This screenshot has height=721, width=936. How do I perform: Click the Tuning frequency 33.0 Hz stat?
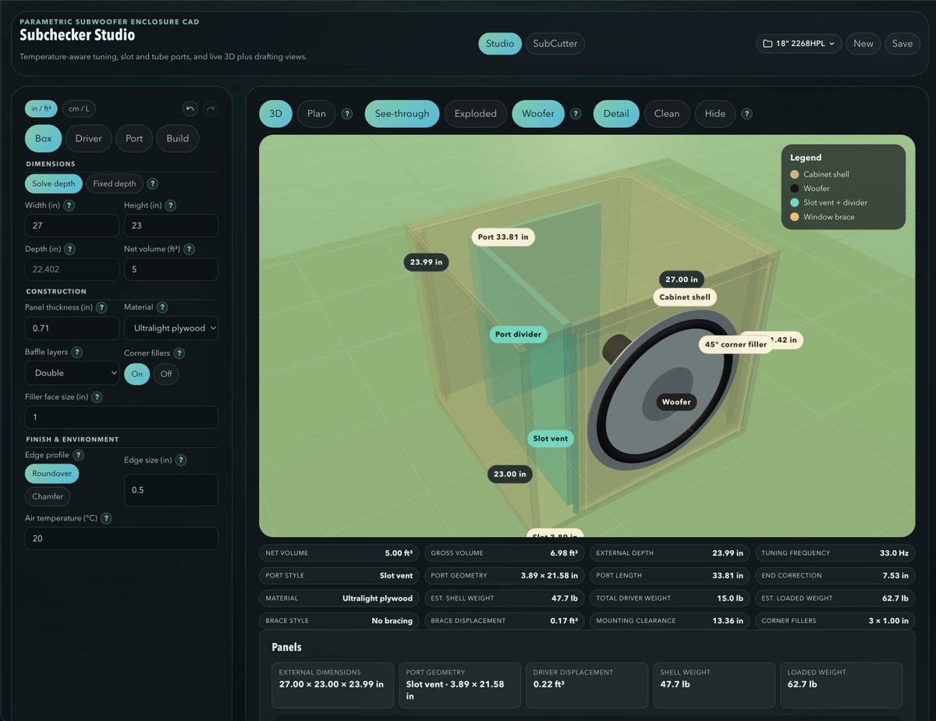coord(834,553)
